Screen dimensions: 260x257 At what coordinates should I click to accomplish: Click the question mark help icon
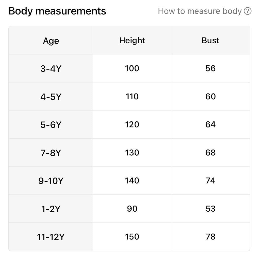tap(248, 11)
